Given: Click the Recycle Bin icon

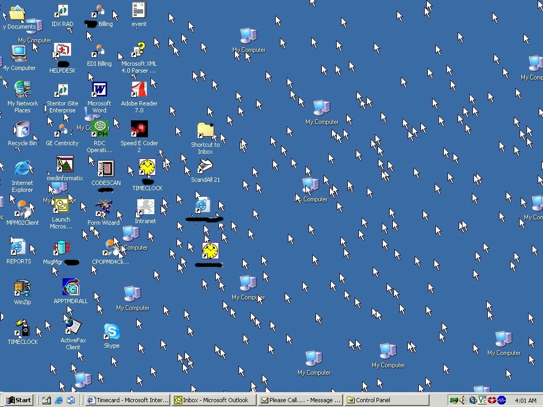Looking at the screenshot, I should pos(22,130).
